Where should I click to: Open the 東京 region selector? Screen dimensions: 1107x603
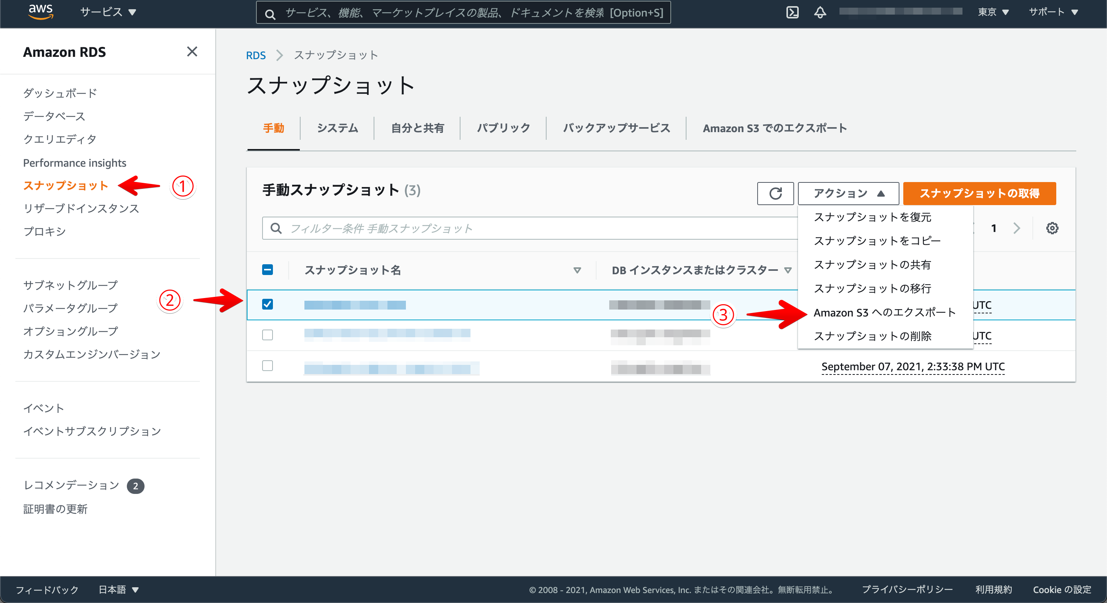click(x=993, y=12)
